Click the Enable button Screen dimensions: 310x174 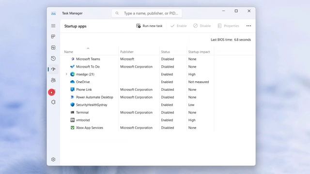(179, 26)
